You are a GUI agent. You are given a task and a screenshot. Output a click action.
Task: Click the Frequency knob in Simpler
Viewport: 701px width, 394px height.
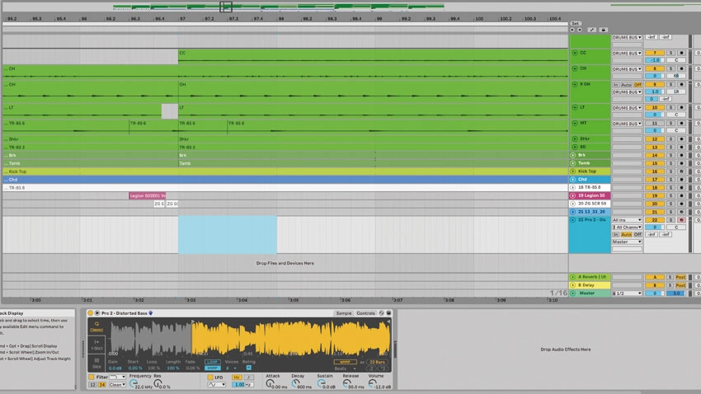[x=134, y=383]
